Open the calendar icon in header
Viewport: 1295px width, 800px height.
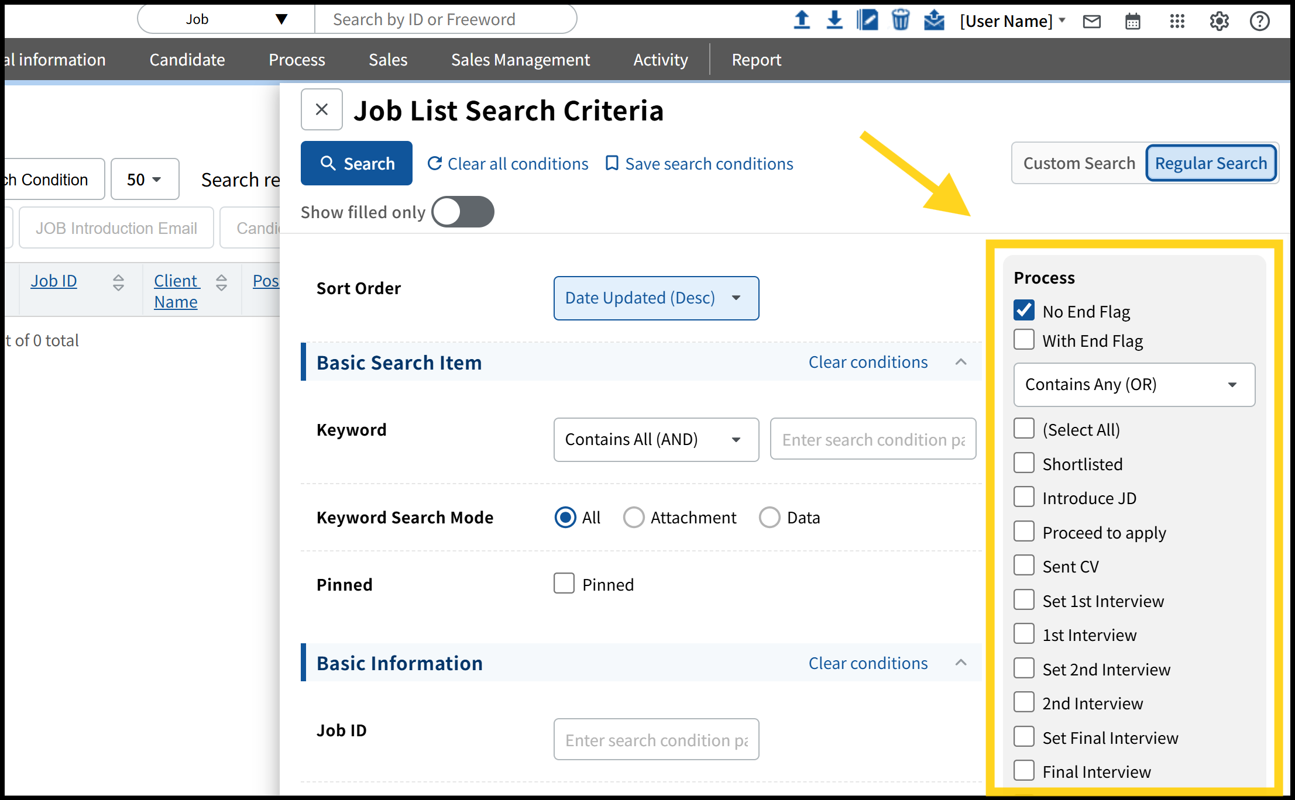click(x=1133, y=22)
